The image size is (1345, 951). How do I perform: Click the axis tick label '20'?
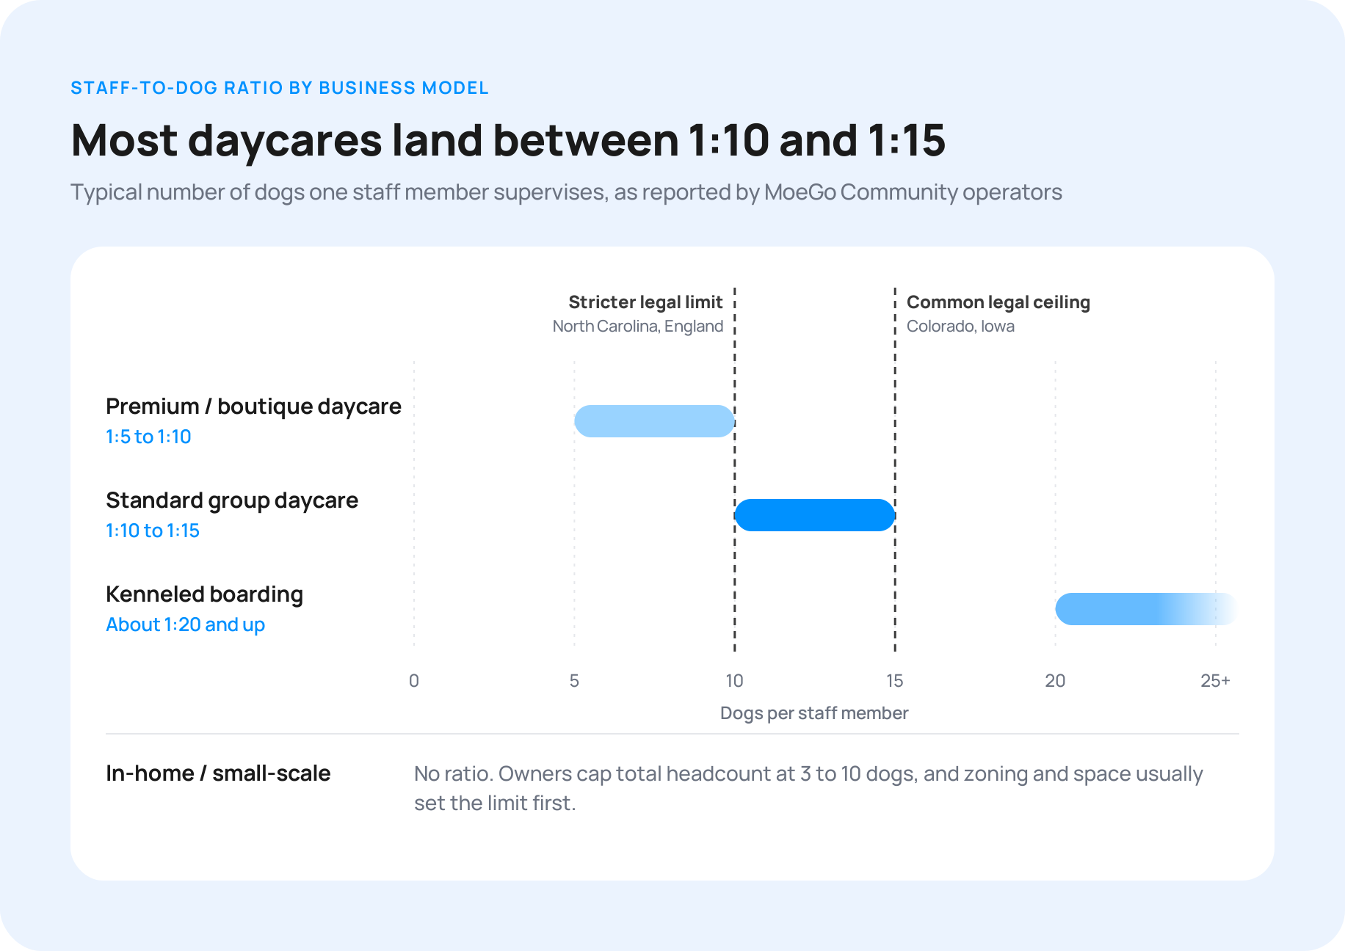point(1055,681)
